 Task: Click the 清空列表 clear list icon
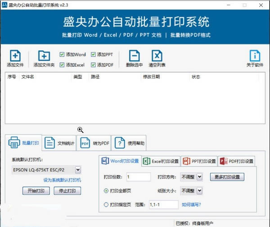click(x=157, y=56)
